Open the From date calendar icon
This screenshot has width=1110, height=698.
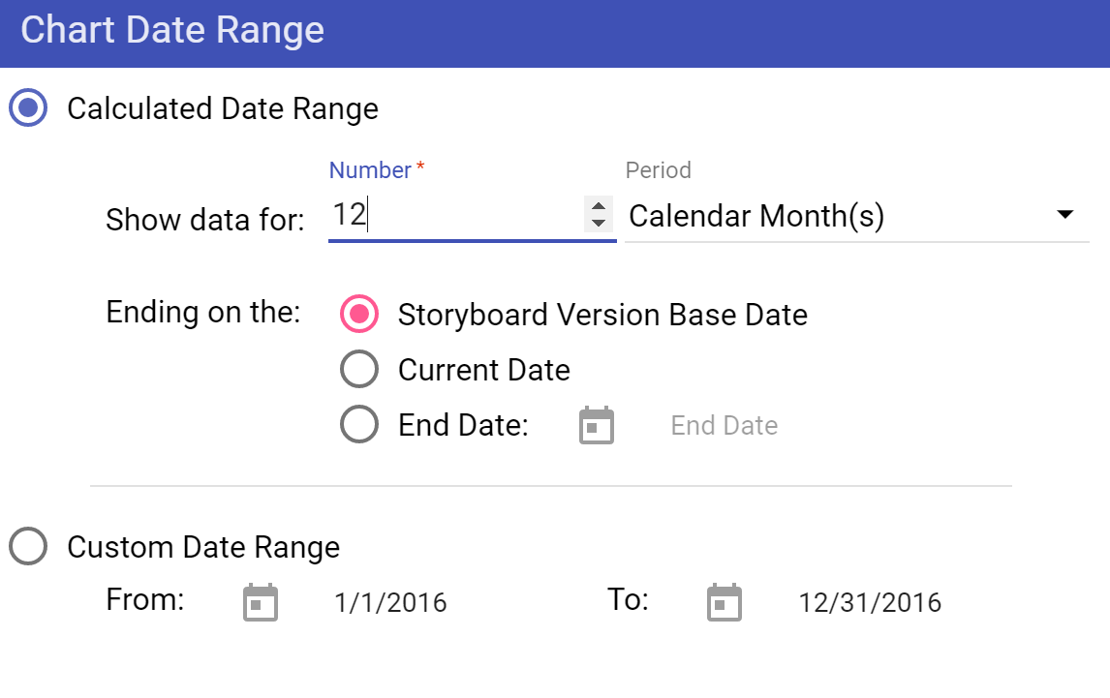[x=260, y=602]
